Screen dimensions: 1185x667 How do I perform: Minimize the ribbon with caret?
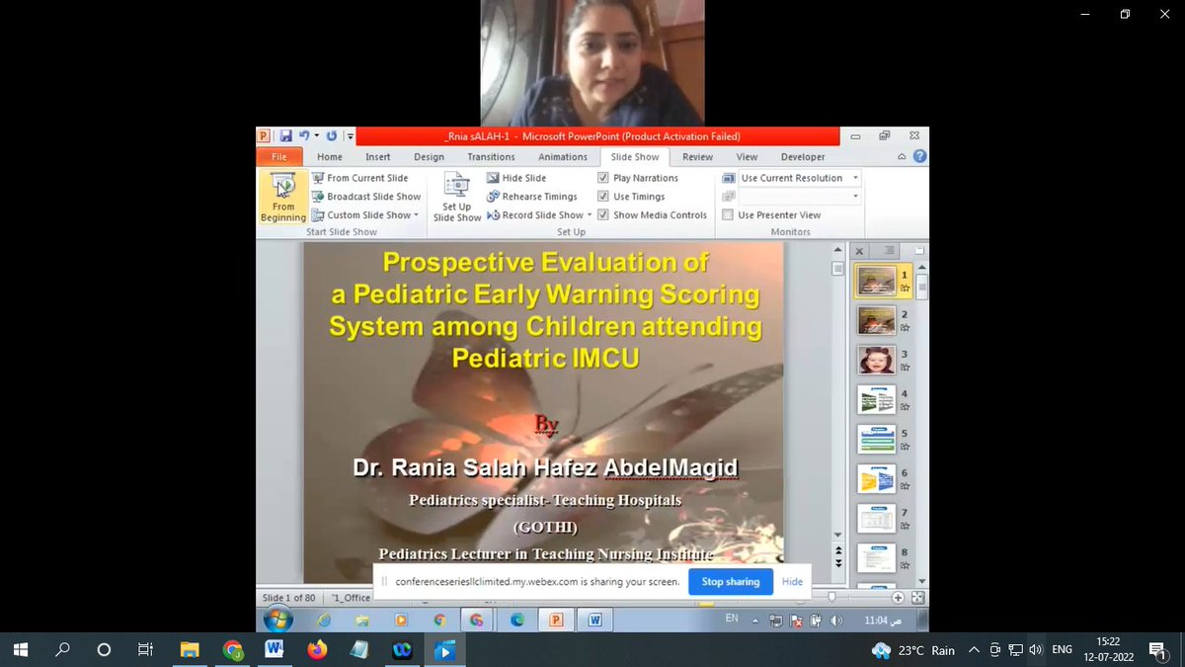tap(902, 156)
